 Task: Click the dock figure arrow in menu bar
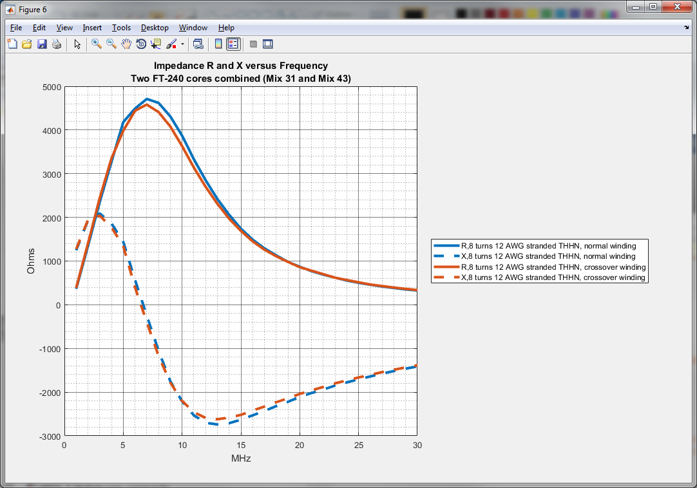686,28
